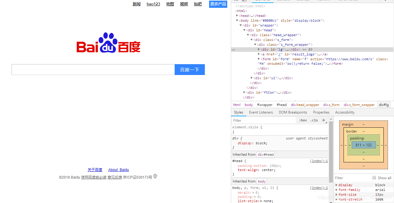Focus the Styles pane Filter field
This screenshot has height=203, width=394.
(264, 120)
